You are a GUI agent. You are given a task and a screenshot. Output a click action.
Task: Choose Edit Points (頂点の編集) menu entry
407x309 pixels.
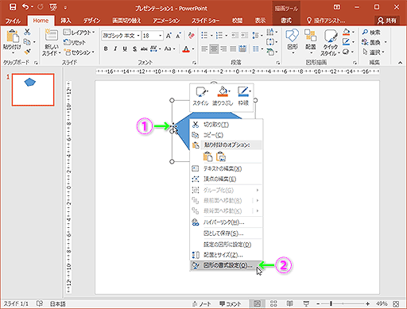226,179
